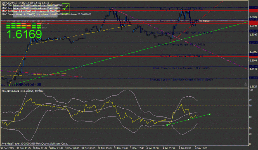The height and width of the screenshot is (150, 258).
Task: Click the 30 Dec 2009 time axis label
Action: (7, 148)
